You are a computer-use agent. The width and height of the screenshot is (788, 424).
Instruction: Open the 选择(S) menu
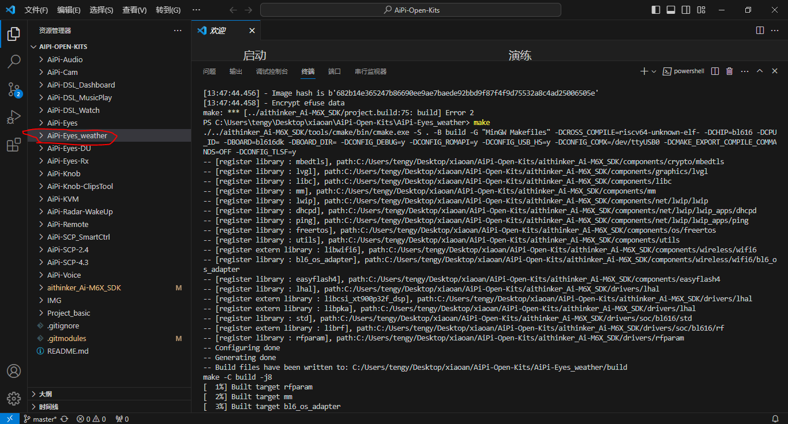coord(102,10)
